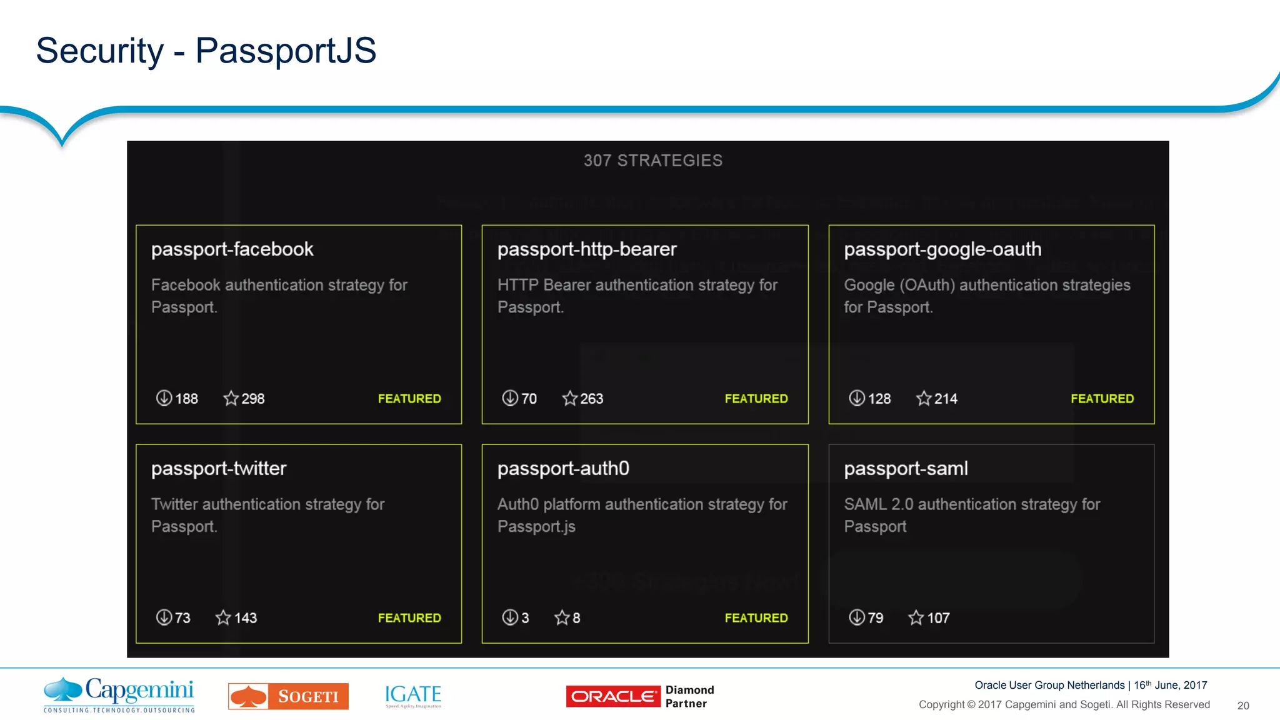
Task: Click 'Twitter authentication strategy for Passport.' description
Action: [267, 516]
